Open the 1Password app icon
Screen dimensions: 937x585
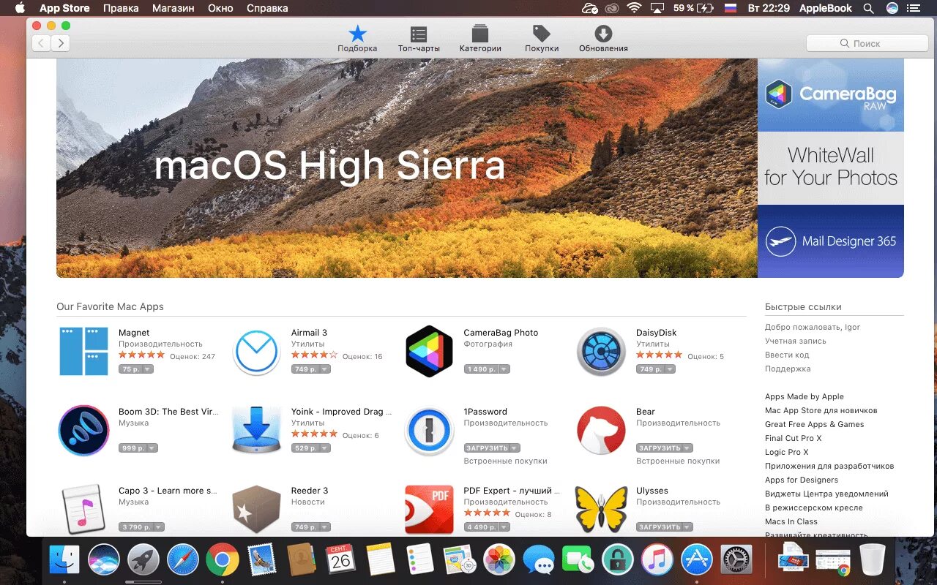429,431
